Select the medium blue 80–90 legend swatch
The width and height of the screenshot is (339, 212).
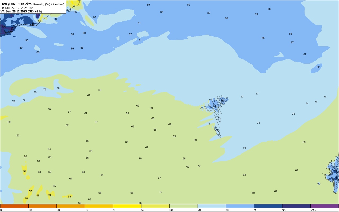pyautogui.click(x=240, y=206)
